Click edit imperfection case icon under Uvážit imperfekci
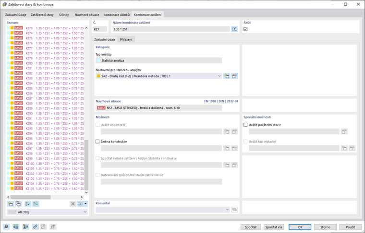This screenshot has width=365, height=233. pyautogui.click(x=234, y=131)
